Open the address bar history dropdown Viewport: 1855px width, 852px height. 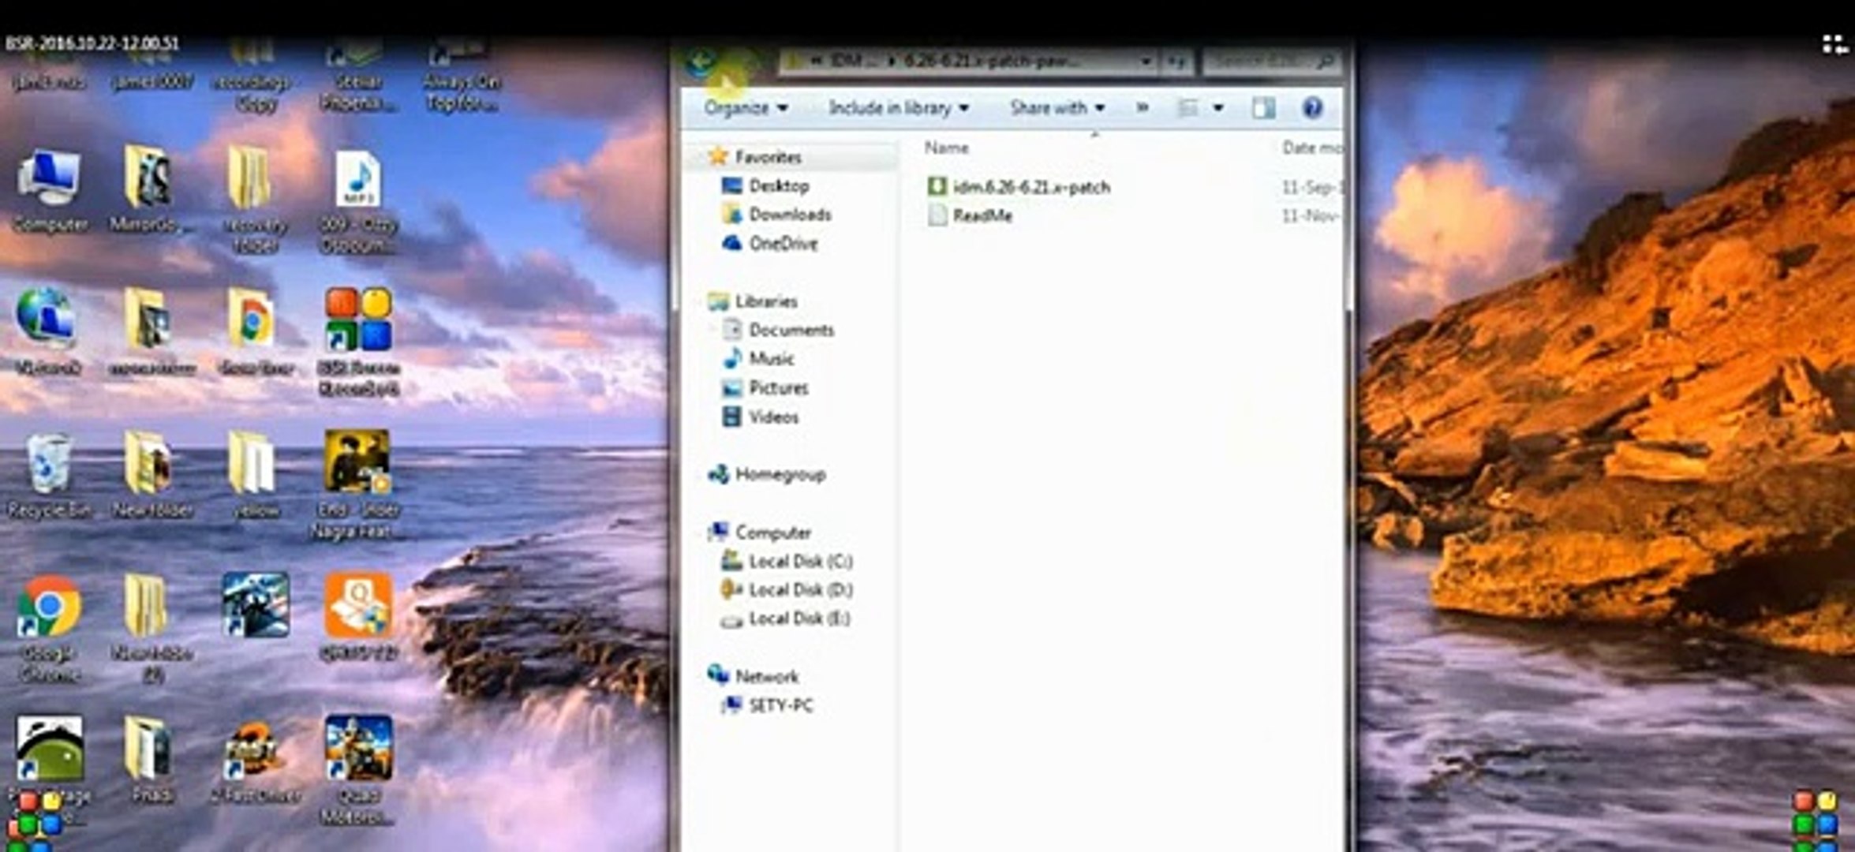(x=1145, y=61)
